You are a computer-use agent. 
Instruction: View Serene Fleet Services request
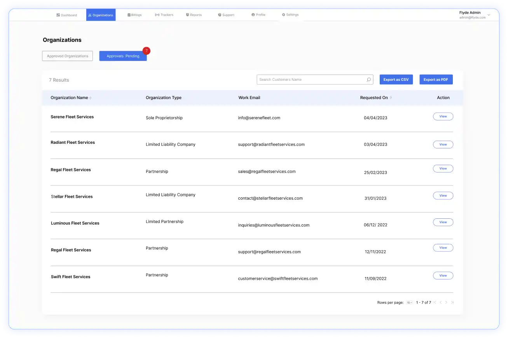pyautogui.click(x=443, y=117)
